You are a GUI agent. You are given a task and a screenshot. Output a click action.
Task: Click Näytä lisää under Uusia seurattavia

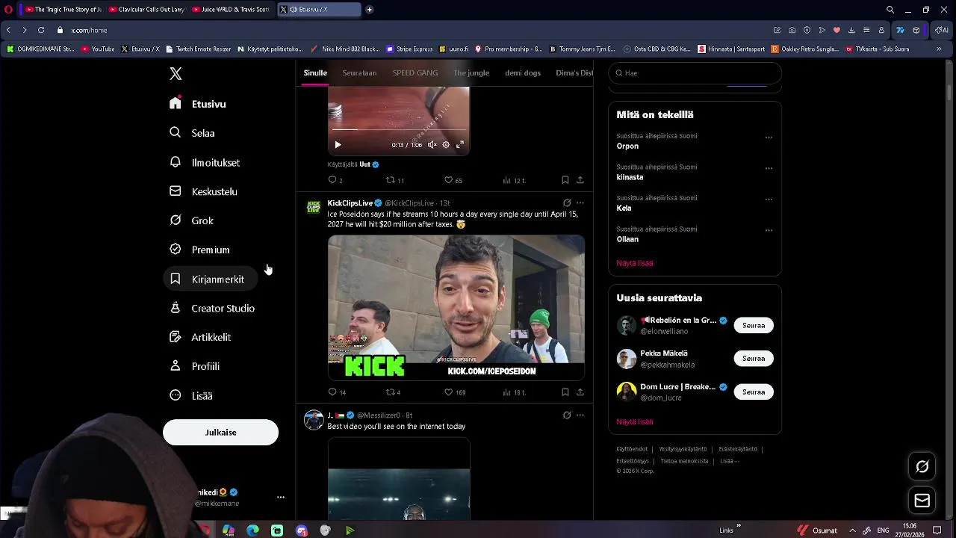(x=635, y=421)
